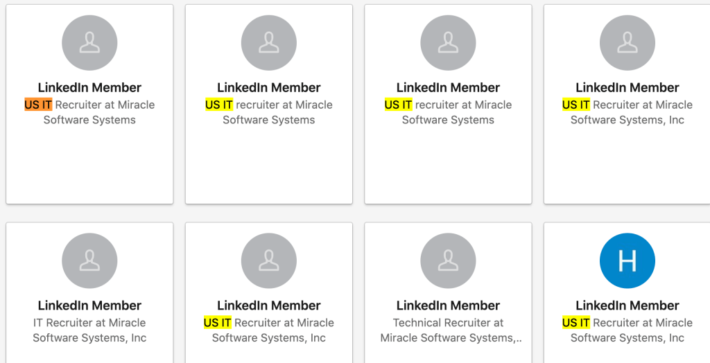This screenshot has width=710, height=363.
Task: Click the avatar in the top row's second card
Action: click(268, 43)
